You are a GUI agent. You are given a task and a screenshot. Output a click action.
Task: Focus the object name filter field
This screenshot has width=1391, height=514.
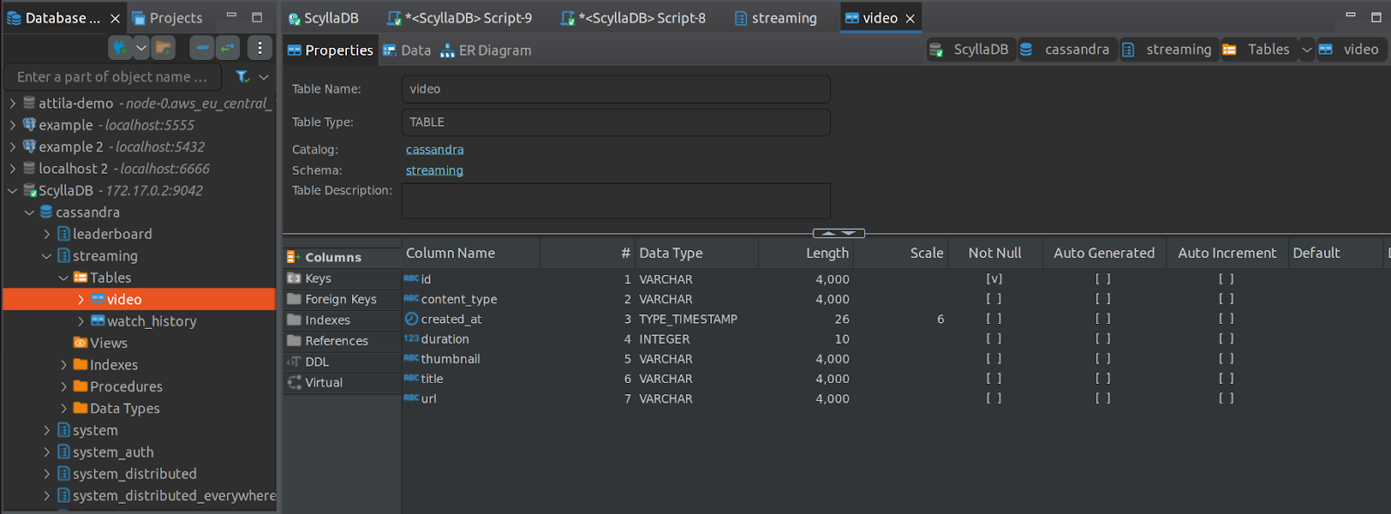point(113,76)
